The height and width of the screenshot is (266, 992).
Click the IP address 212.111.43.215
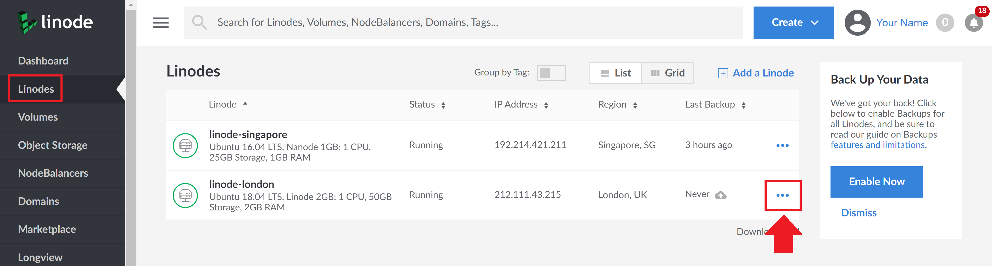pyautogui.click(x=527, y=195)
